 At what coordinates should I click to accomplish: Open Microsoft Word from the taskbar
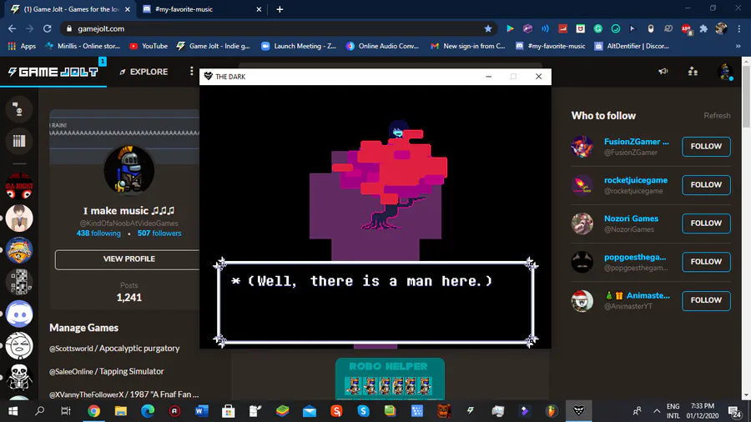(202, 411)
